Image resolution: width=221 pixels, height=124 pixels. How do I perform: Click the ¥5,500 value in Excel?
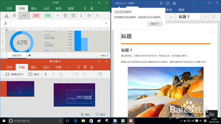pyautogui.click(x=49, y=45)
